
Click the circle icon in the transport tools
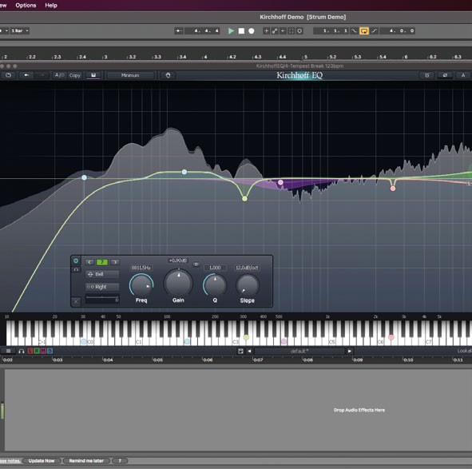[299, 30]
